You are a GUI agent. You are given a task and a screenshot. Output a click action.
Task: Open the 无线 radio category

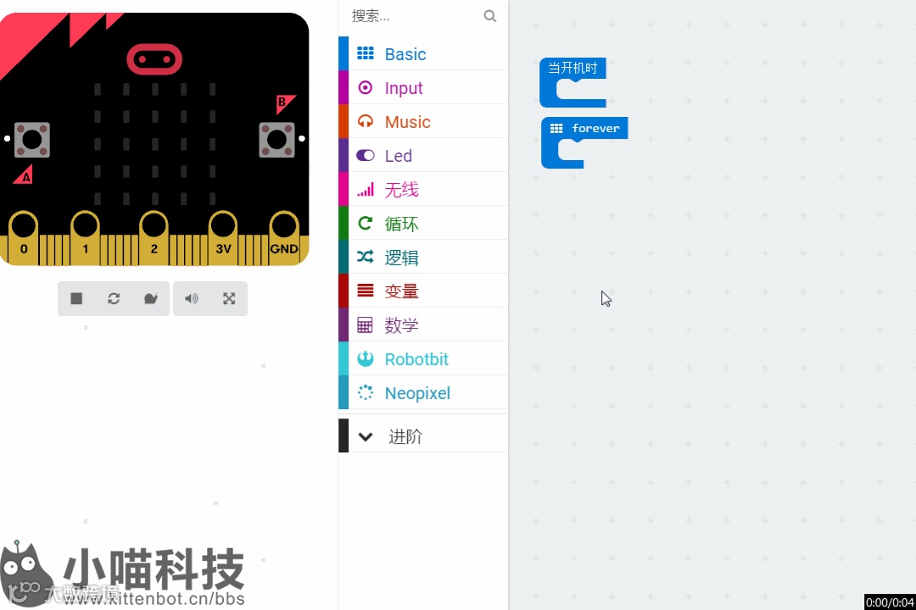[423, 189]
